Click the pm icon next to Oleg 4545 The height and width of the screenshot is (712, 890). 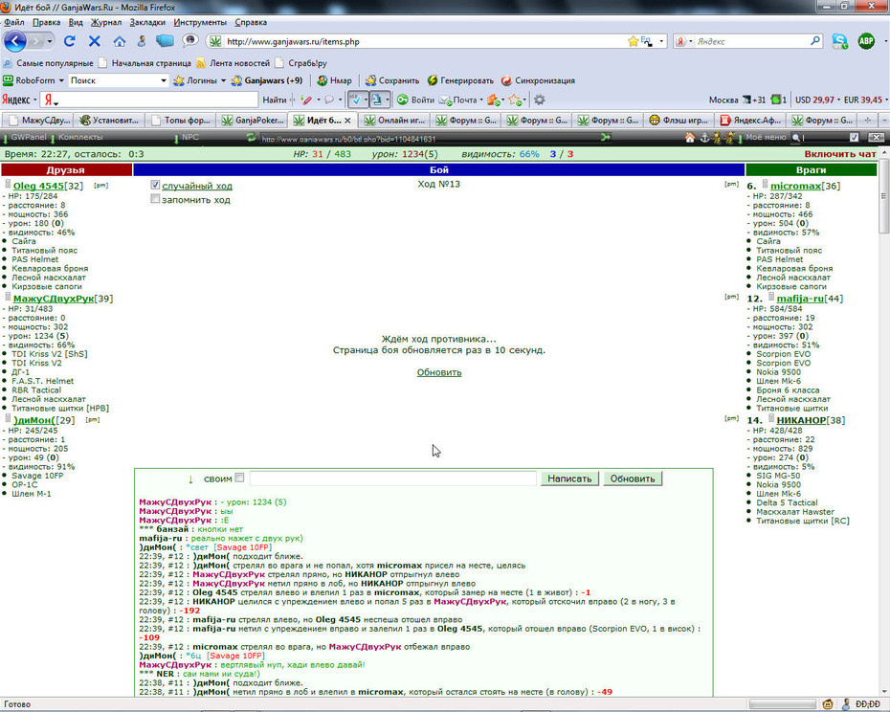click(x=100, y=186)
